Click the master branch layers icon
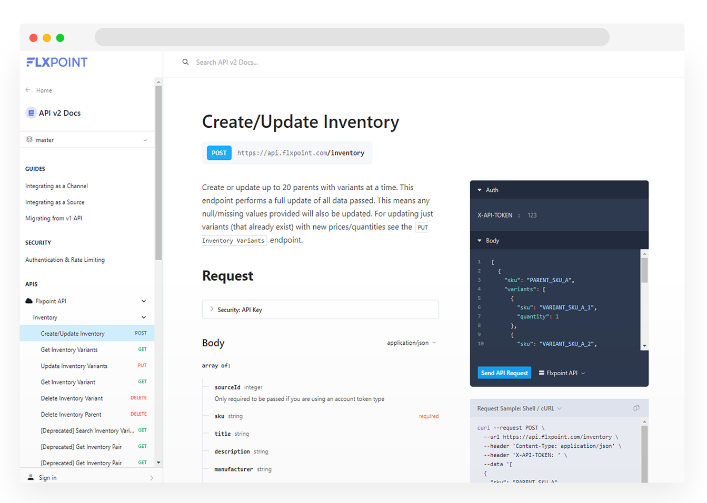 (x=29, y=139)
